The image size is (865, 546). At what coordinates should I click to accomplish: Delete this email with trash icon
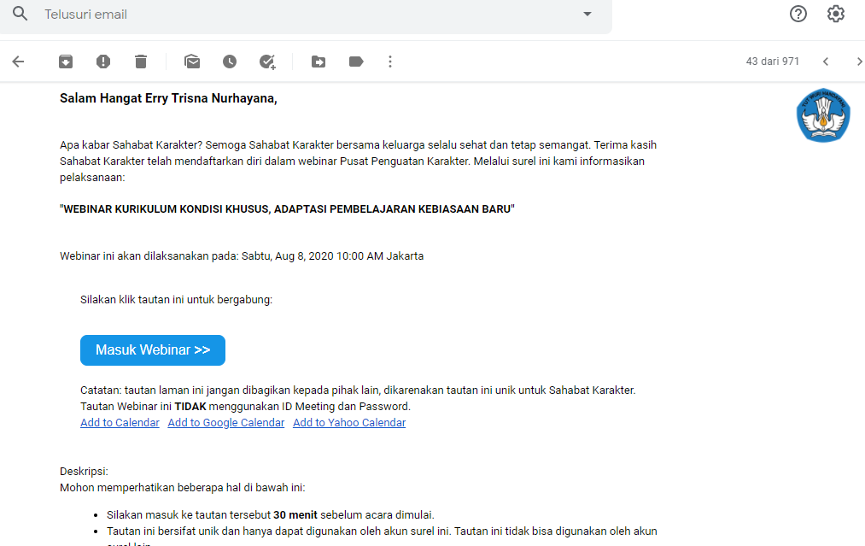(x=141, y=62)
